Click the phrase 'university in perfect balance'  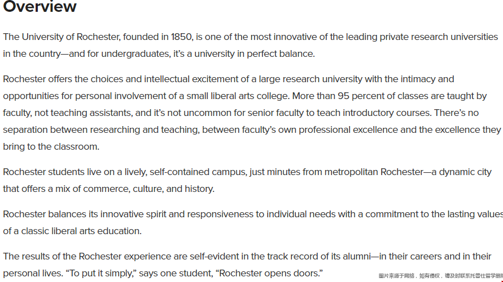[254, 53]
